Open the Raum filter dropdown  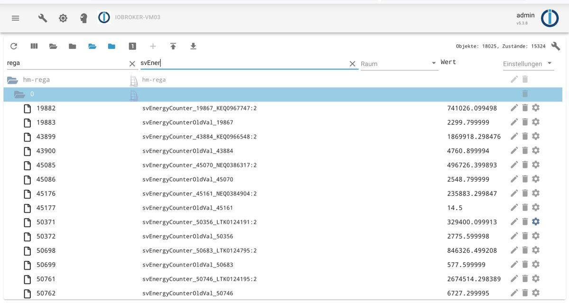(399, 64)
